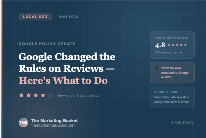
Task: Click 'removed by Google' text
Action: click(175, 73)
